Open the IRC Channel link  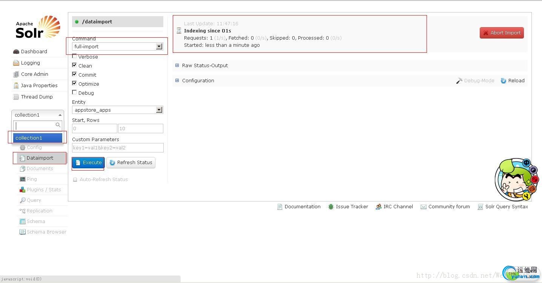tap(398, 207)
